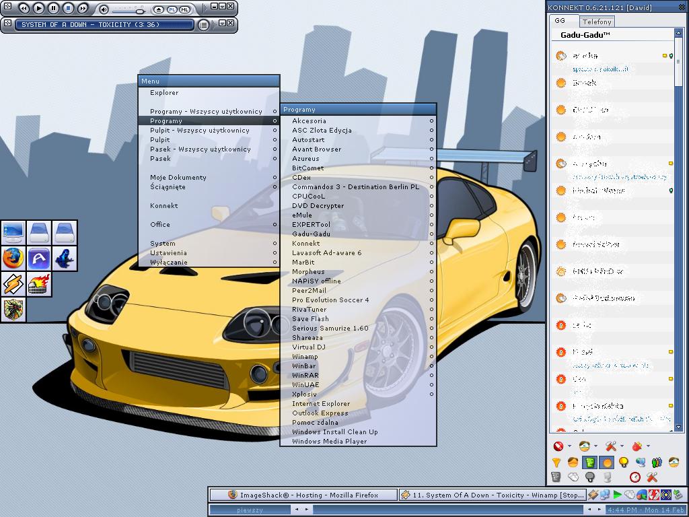Open BitComet in Programy list
This screenshot has width=689, height=517.
[x=358, y=168]
